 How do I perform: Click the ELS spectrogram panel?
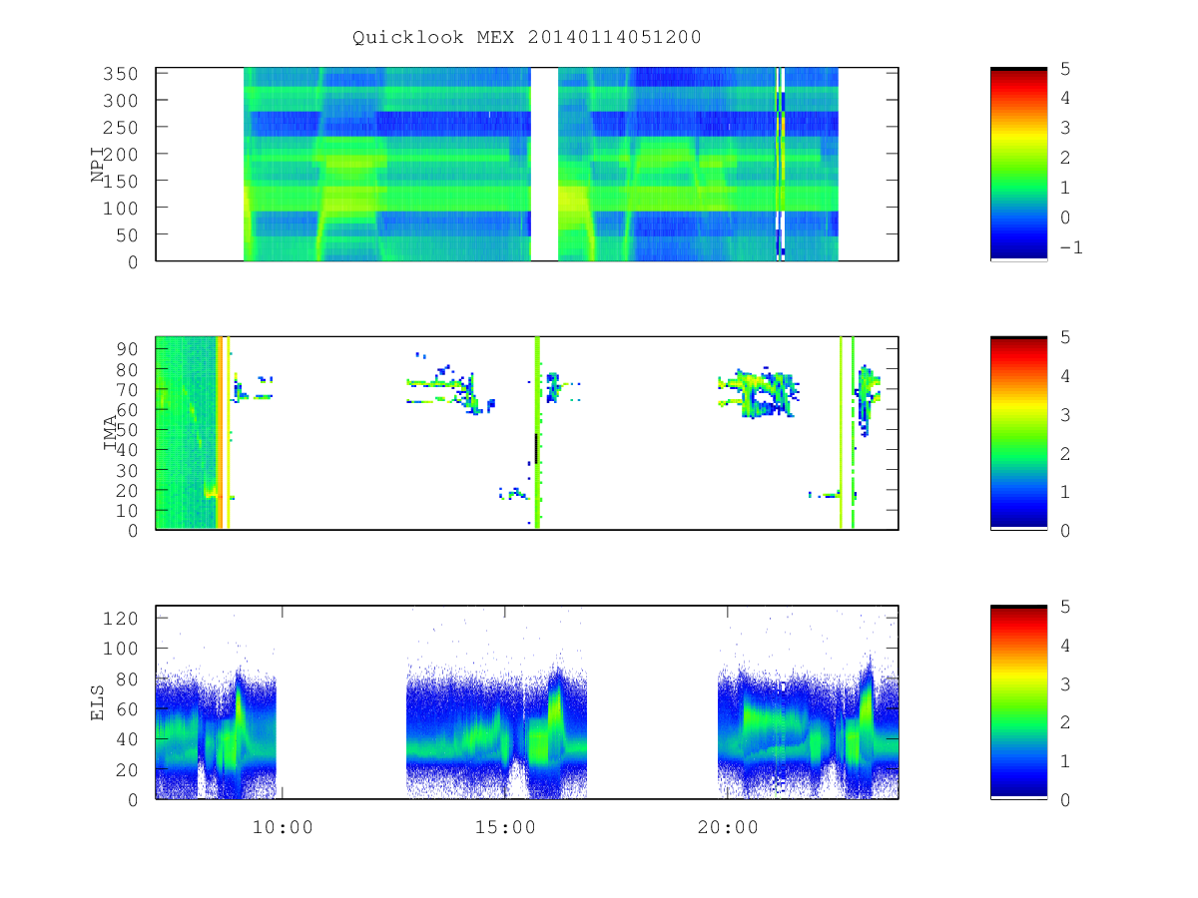pyautogui.click(x=527, y=701)
